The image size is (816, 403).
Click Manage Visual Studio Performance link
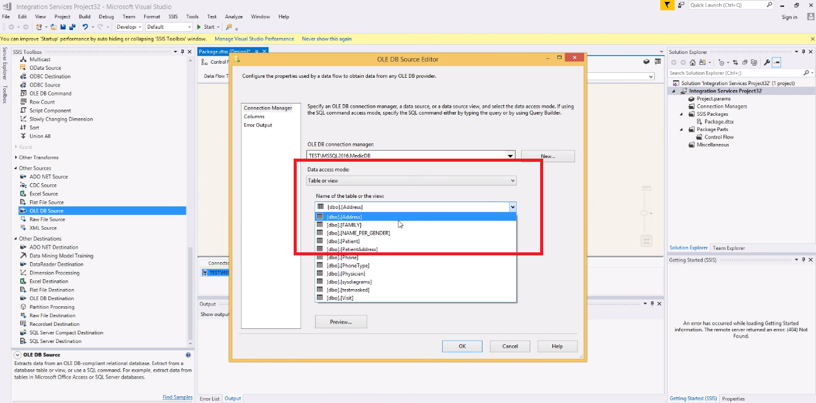(254, 39)
